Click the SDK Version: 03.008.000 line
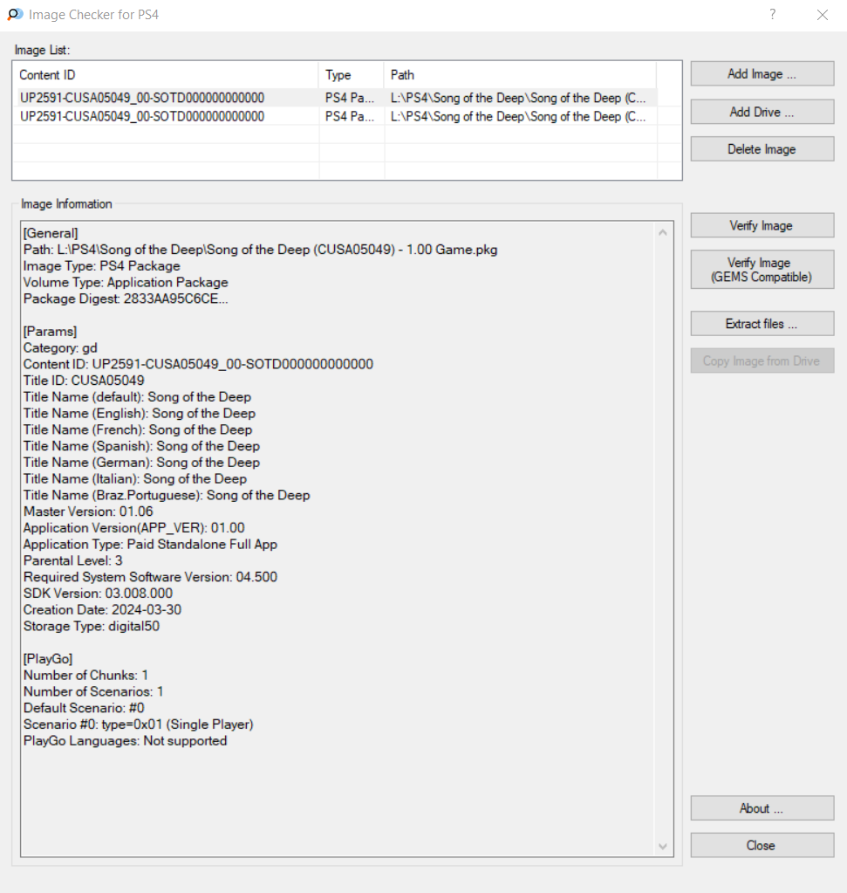 98,594
